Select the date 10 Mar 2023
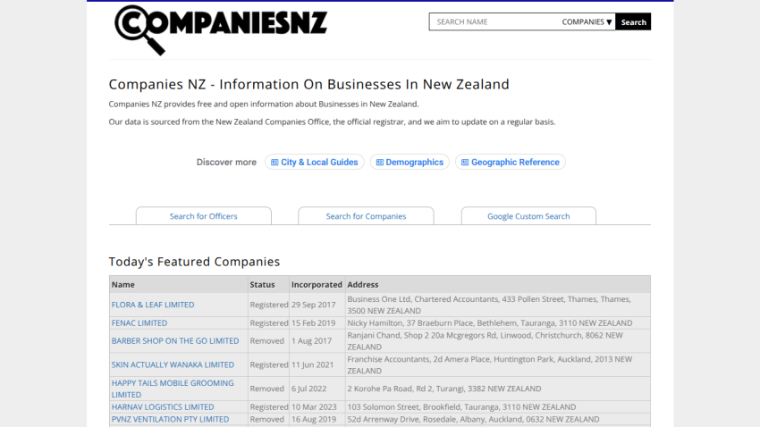Screen dimensions: 760x427 click(x=314, y=407)
